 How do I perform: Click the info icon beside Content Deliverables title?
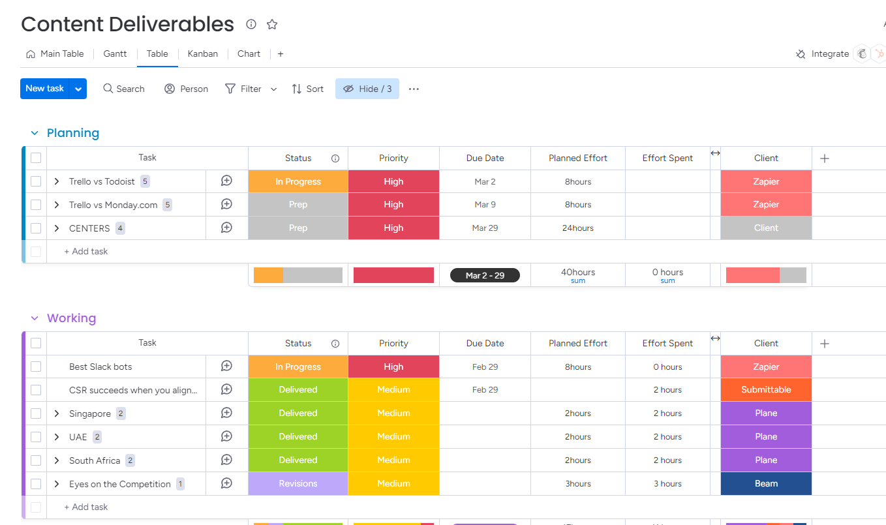[251, 24]
